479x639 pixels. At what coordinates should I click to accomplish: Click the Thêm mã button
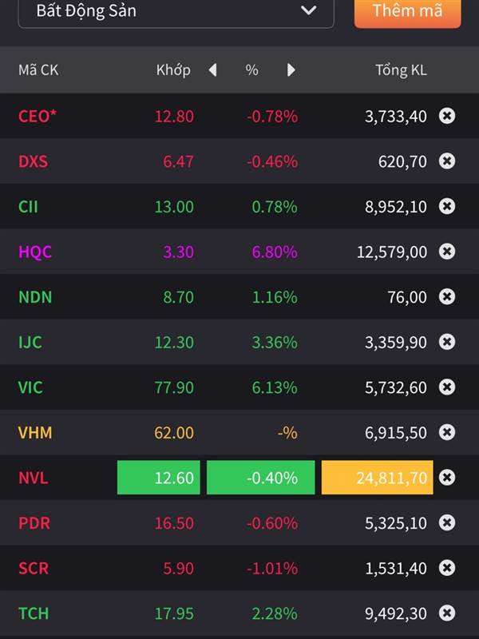point(408,11)
